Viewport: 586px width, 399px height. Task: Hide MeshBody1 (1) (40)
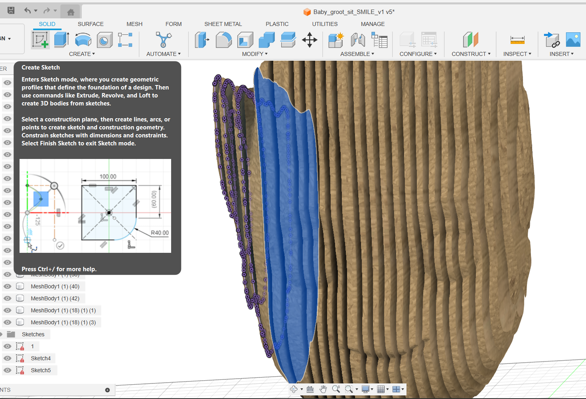click(x=7, y=286)
